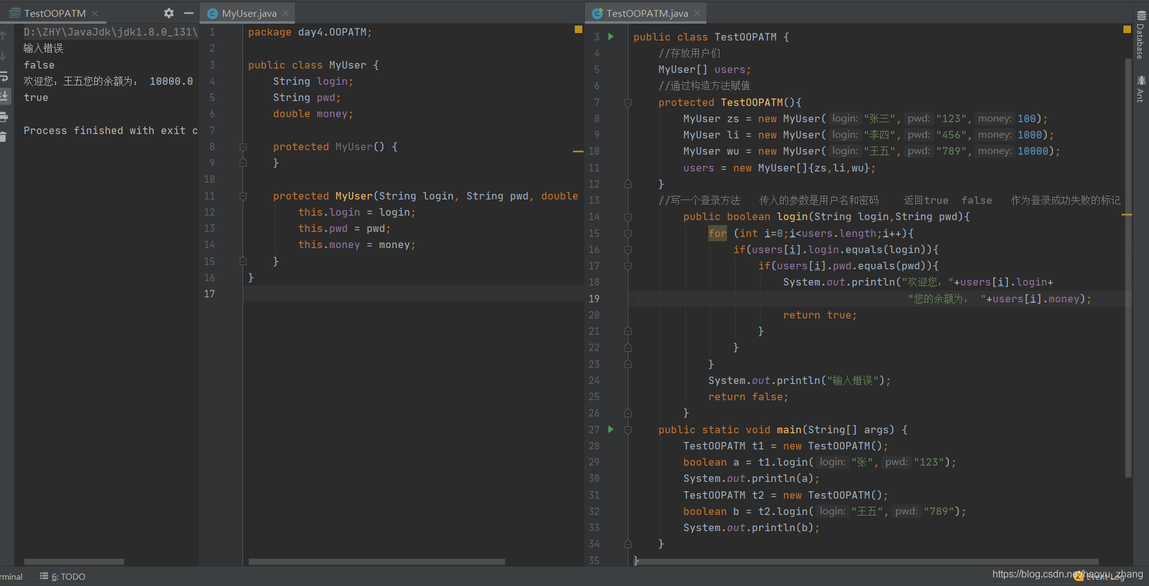Click 'return false;' at line 25
The image size is (1149, 586).
[x=748, y=397]
